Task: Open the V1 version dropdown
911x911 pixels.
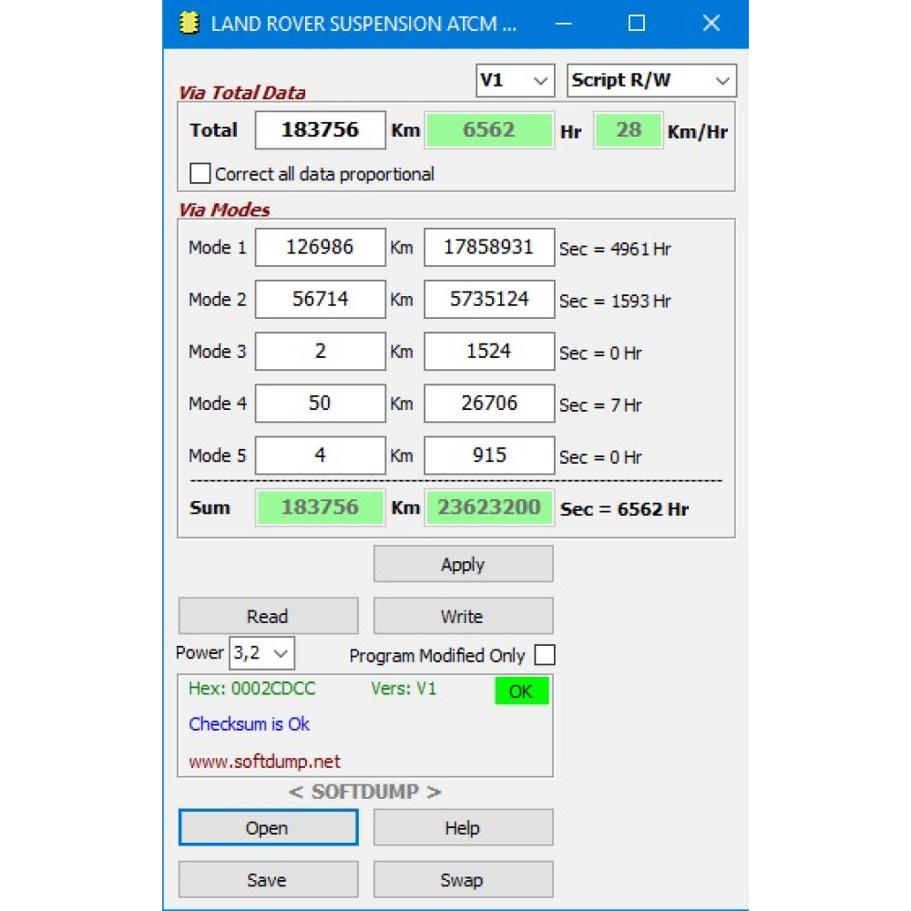Action: 515,80
